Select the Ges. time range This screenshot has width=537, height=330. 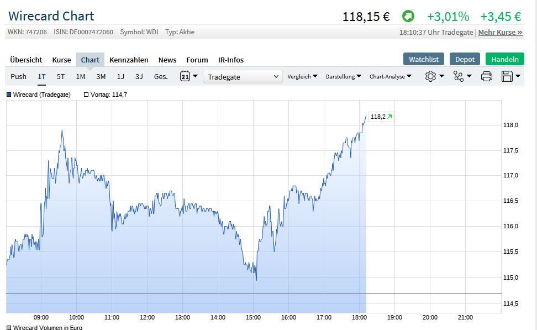click(161, 76)
